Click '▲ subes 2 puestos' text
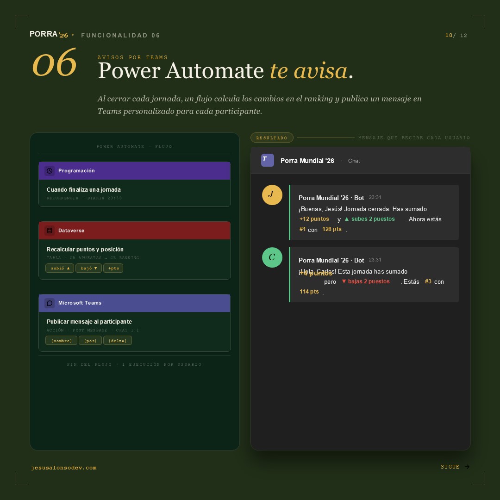500x500 pixels. click(x=369, y=219)
